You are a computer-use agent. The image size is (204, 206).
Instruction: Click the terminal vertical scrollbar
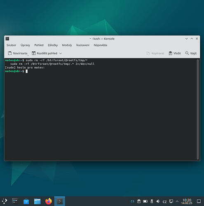tap(198, 110)
